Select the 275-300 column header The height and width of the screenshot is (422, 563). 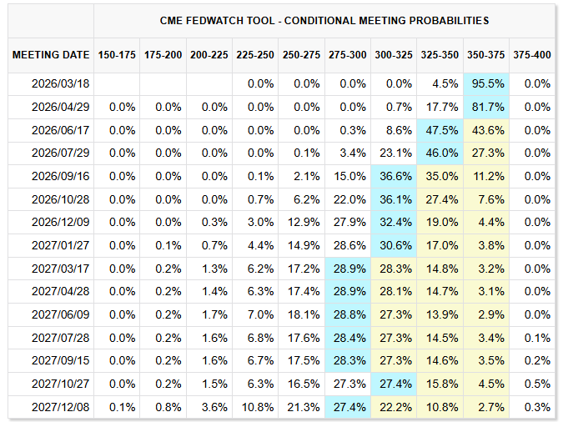pyautogui.click(x=347, y=55)
